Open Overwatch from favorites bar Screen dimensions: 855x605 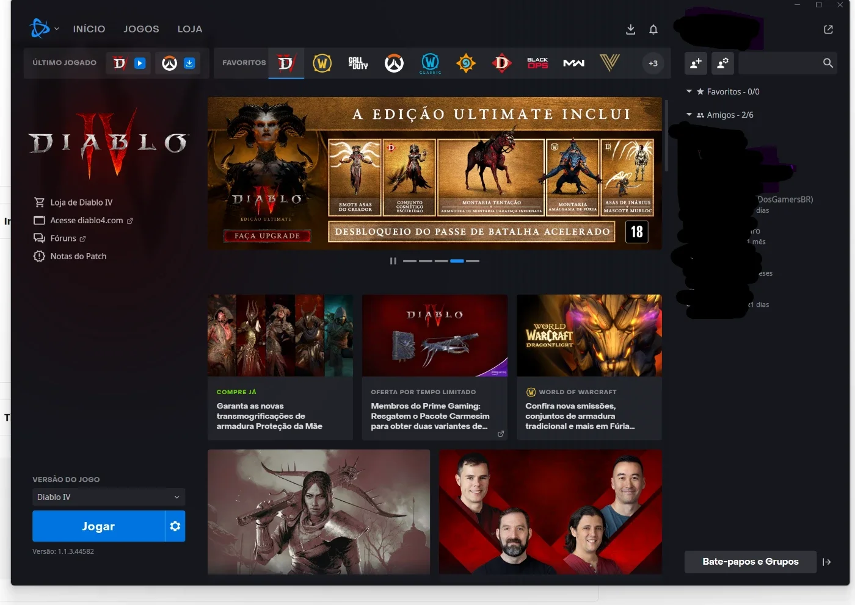click(394, 63)
